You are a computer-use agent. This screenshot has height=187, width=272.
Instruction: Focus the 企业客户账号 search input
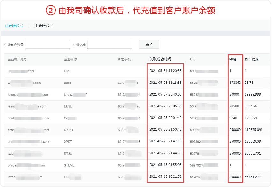coord(47,45)
